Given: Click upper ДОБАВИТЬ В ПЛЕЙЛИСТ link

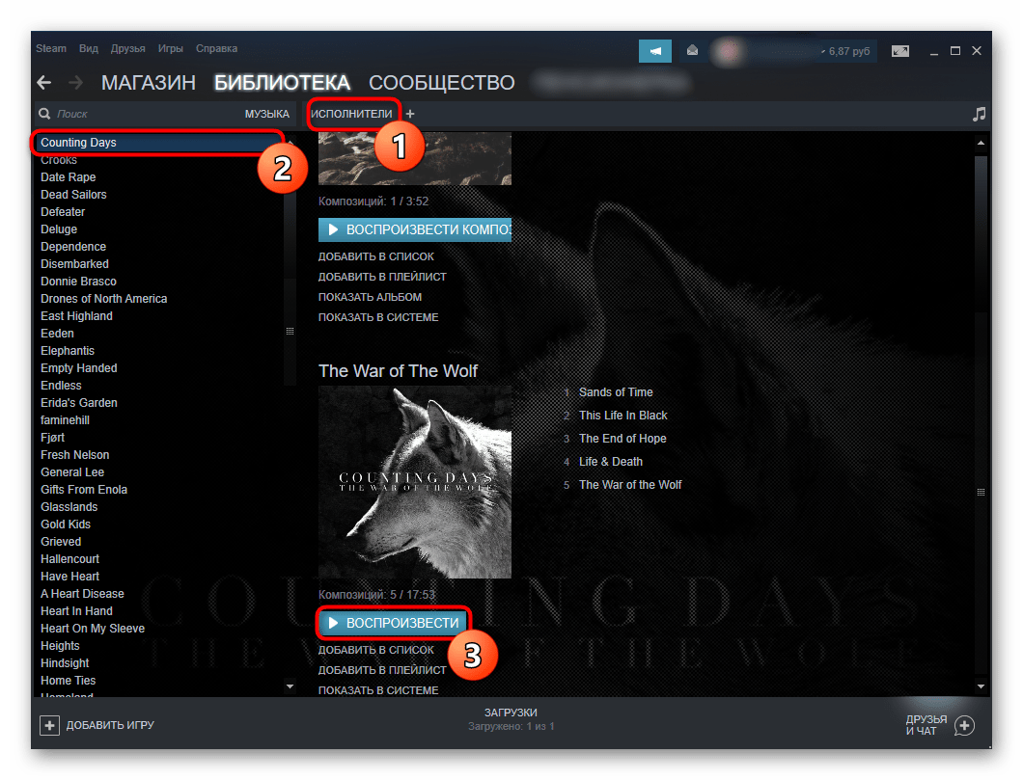Looking at the screenshot, I should [x=382, y=277].
